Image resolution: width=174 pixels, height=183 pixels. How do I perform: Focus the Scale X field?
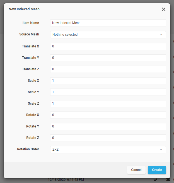(x=108, y=81)
